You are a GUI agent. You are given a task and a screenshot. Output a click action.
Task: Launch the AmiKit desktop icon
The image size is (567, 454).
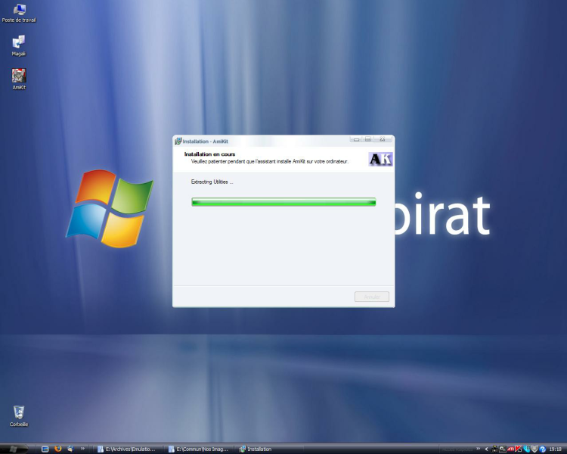click(x=19, y=79)
